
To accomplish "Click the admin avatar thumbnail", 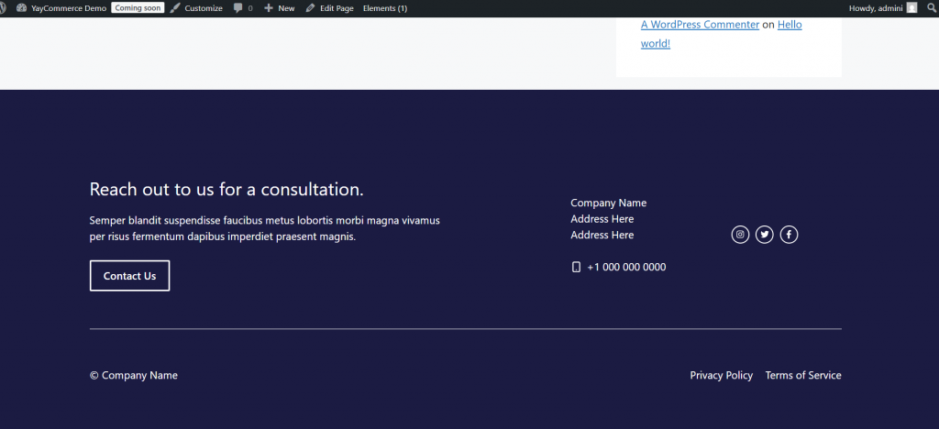I will (x=911, y=7).
